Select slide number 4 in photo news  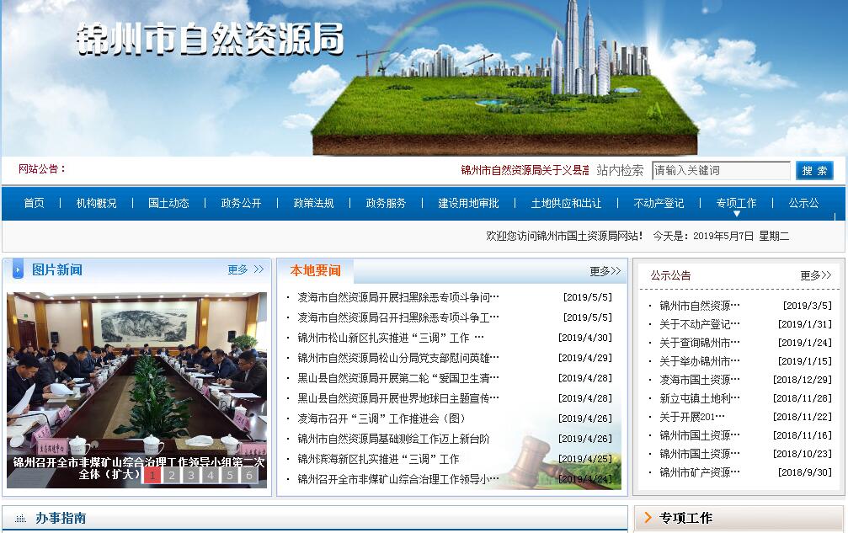point(211,475)
